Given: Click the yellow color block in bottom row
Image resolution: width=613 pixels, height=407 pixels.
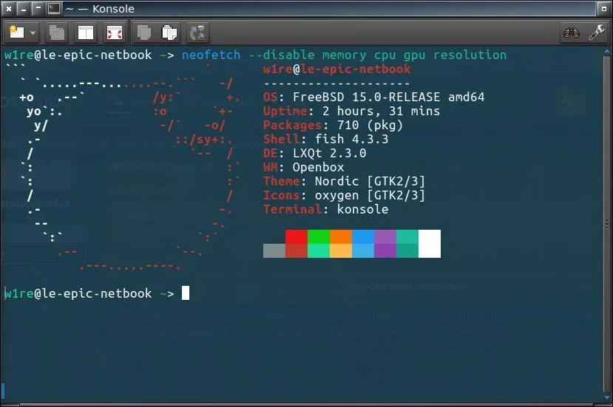Looking at the screenshot, I should pyautogui.click(x=341, y=250).
